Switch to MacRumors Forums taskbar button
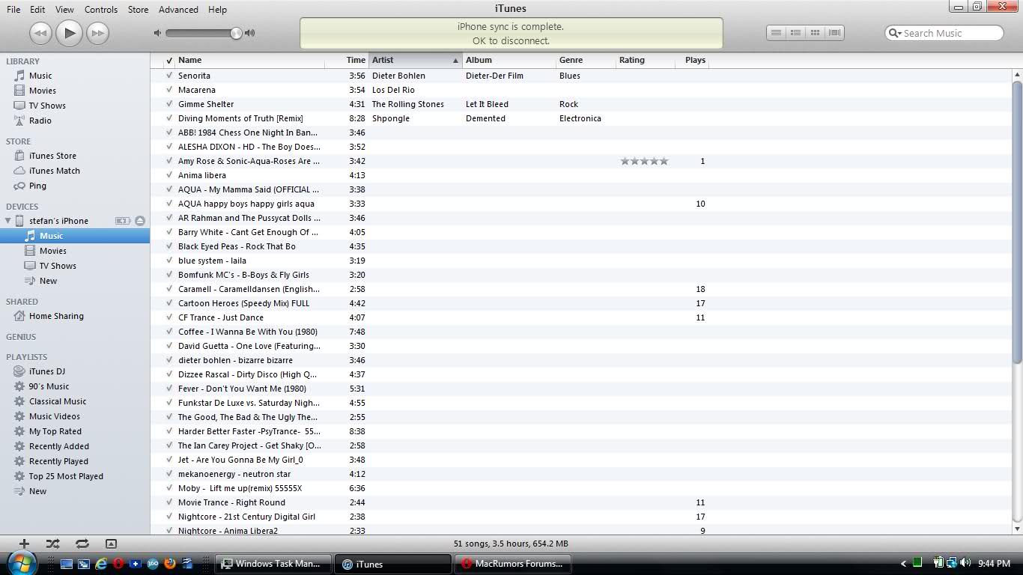 point(512,564)
